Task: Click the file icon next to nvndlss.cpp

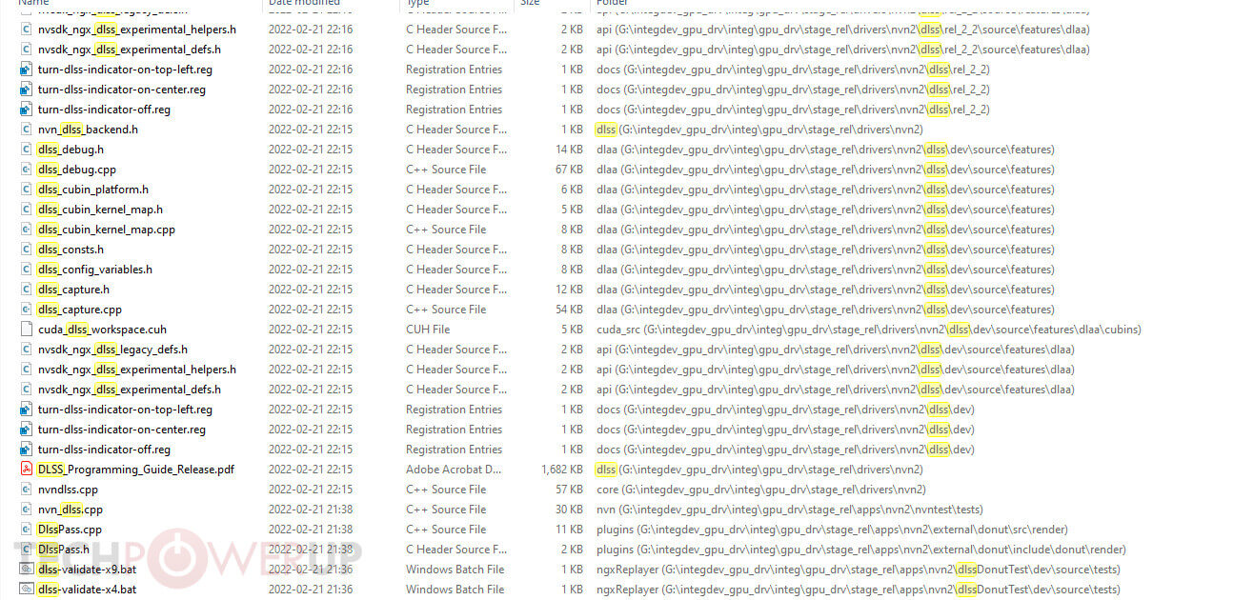Action: (27, 490)
